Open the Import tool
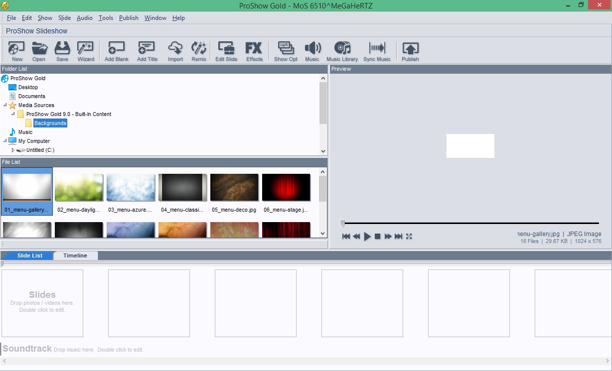Image resolution: width=612 pixels, height=371 pixels. point(175,51)
